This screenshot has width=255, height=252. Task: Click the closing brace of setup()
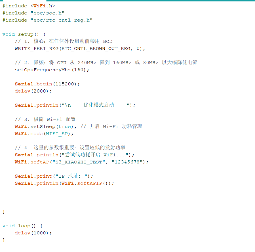coord(4,212)
